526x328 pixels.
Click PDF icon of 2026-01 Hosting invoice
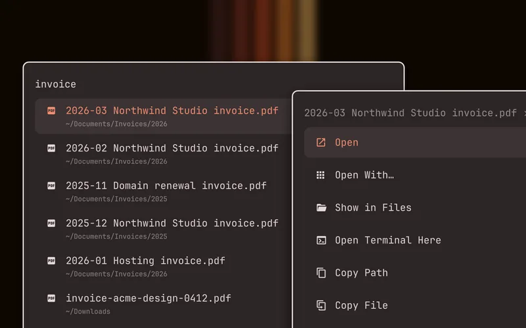[x=51, y=260]
